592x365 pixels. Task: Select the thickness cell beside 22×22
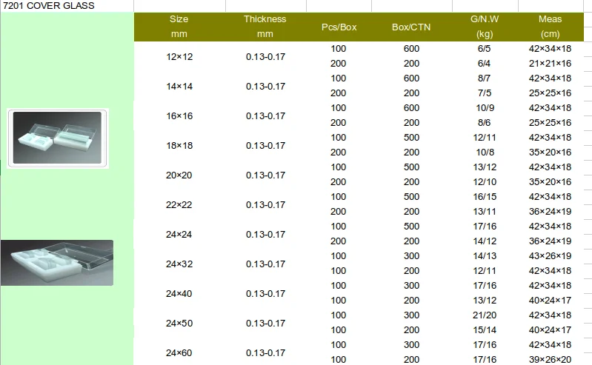click(265, 205)
